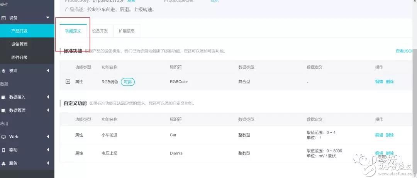Edit the 小车前进 function
Image resolution: width=417 pixels, height=178 pixels.
tap(379, 135)
